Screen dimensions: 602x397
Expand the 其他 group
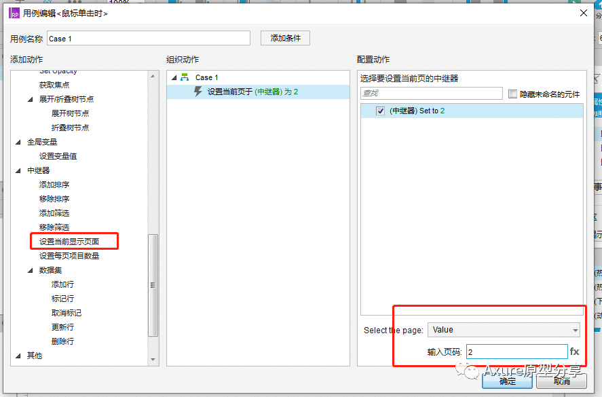click(18, 356)
